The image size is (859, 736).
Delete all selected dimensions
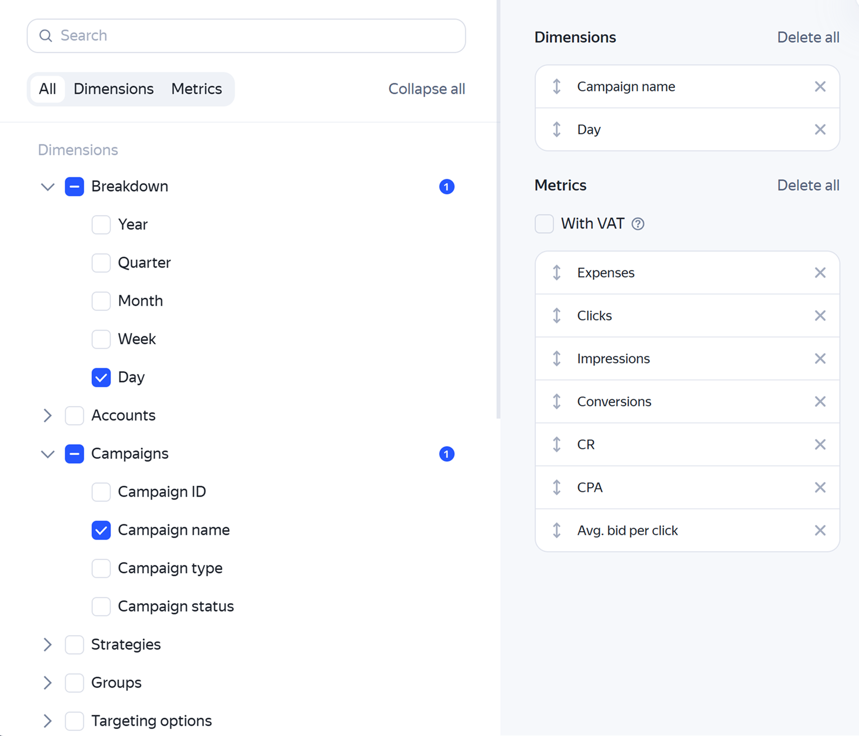pyautogui.click(x=808, y=37)
